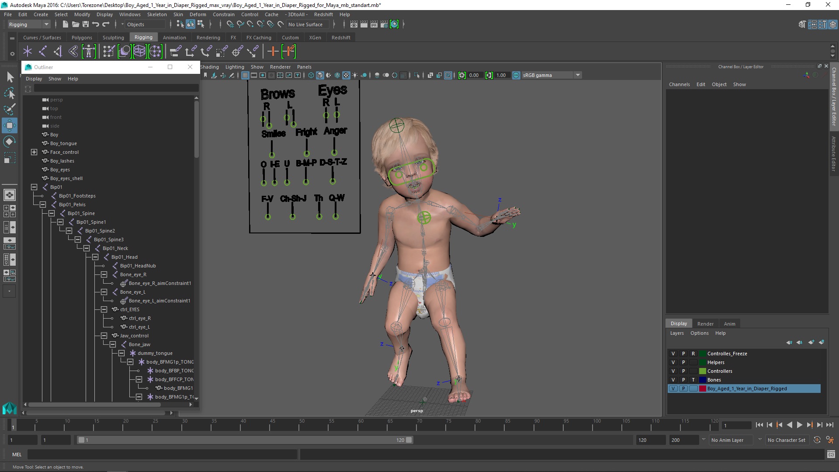Click the Create Lattice shelf icon

[x=139, y=52]
